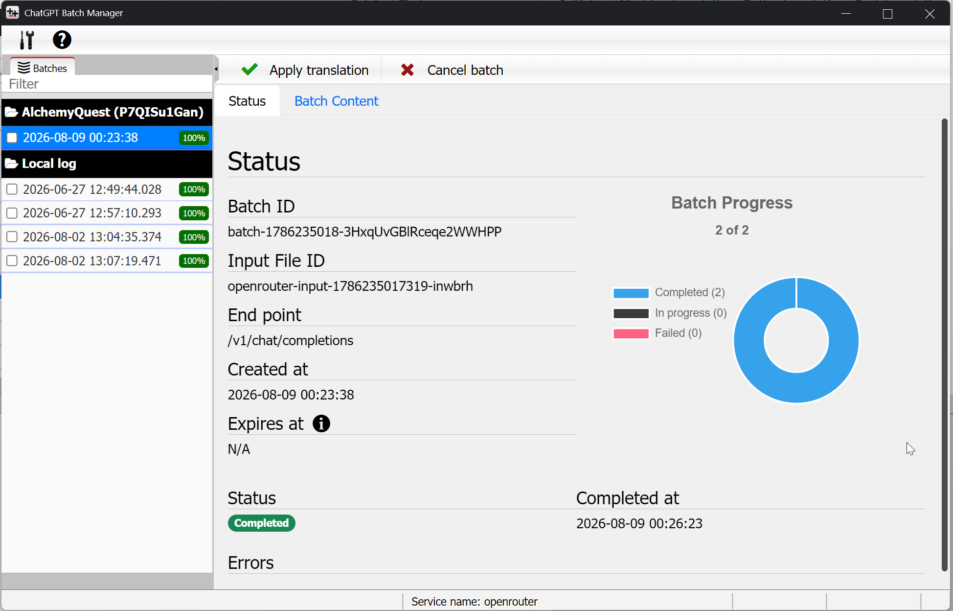The height and width of the screenshot is (611, 953).
Task: Click the 100% badge on 2026-06-27 12:57:10.293
Action: (x=194, y=213)
